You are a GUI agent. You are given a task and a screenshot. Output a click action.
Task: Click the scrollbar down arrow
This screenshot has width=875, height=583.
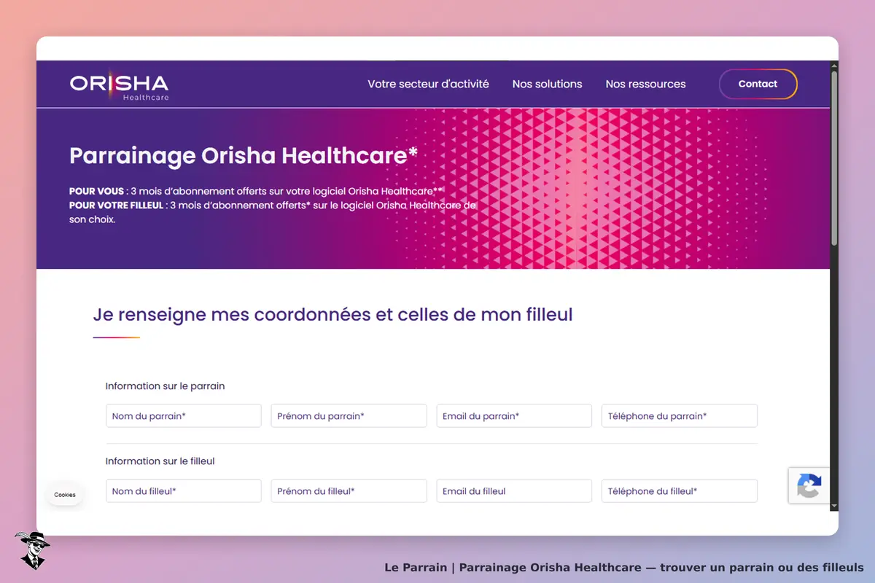tap(834, 506)
